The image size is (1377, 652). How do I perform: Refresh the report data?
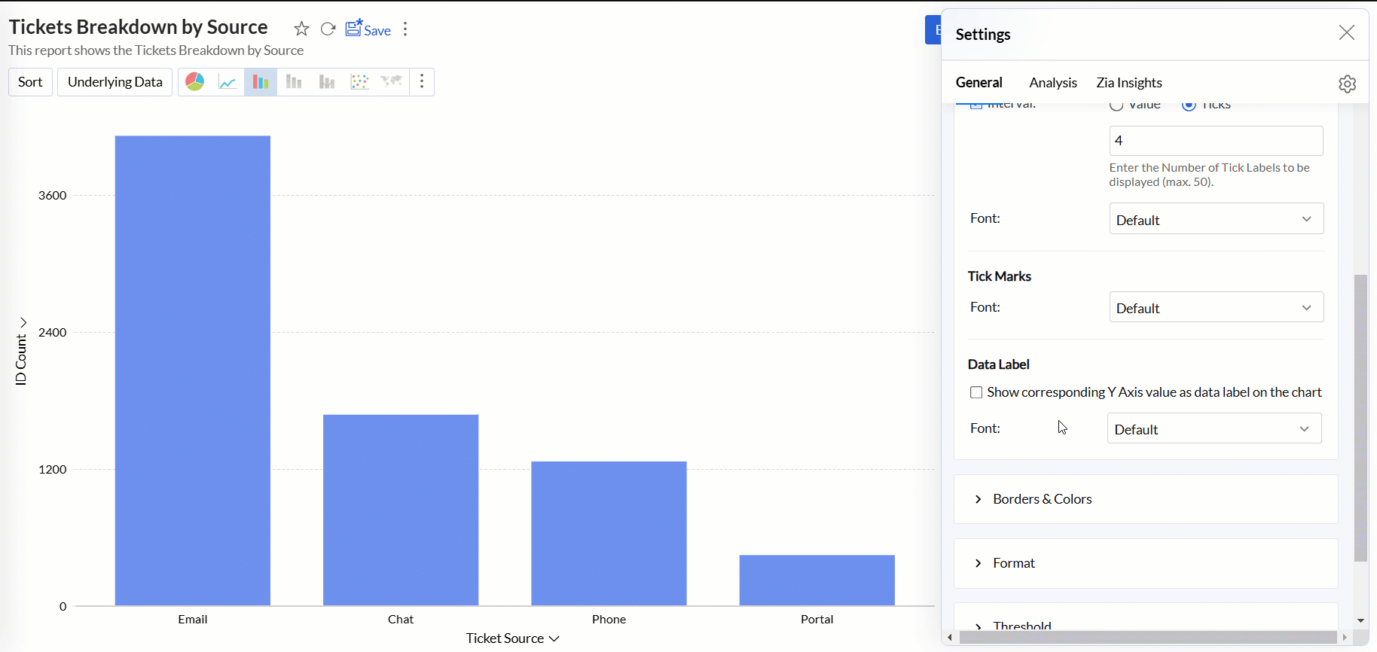click(328, 29)
